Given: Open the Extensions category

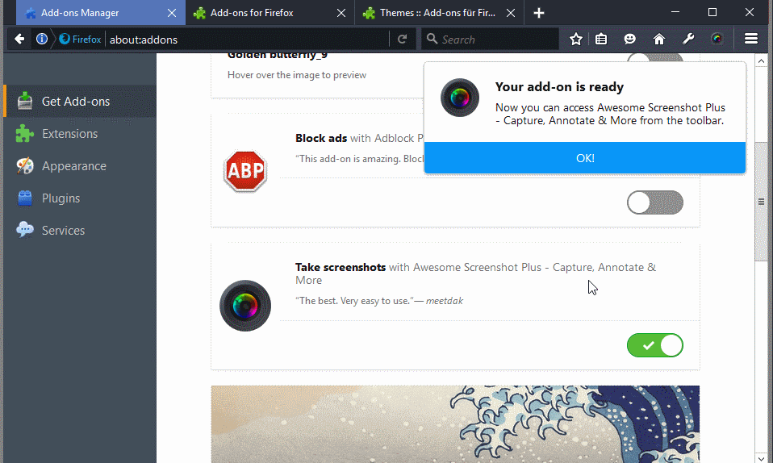Looking at the screenshot, I should (x=80, y=134).
